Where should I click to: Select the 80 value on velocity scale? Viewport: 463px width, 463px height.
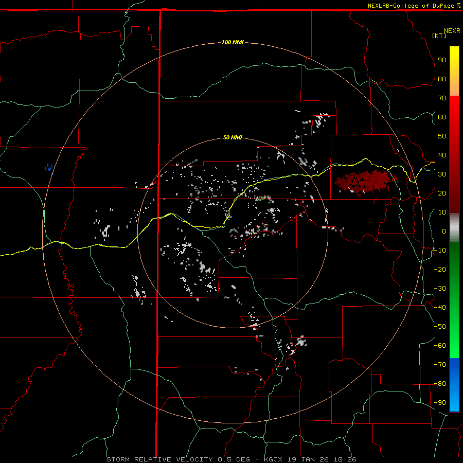442,79
